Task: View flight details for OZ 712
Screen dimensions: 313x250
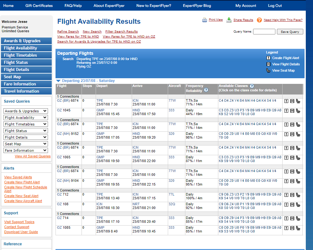Action: pos(292,195)
